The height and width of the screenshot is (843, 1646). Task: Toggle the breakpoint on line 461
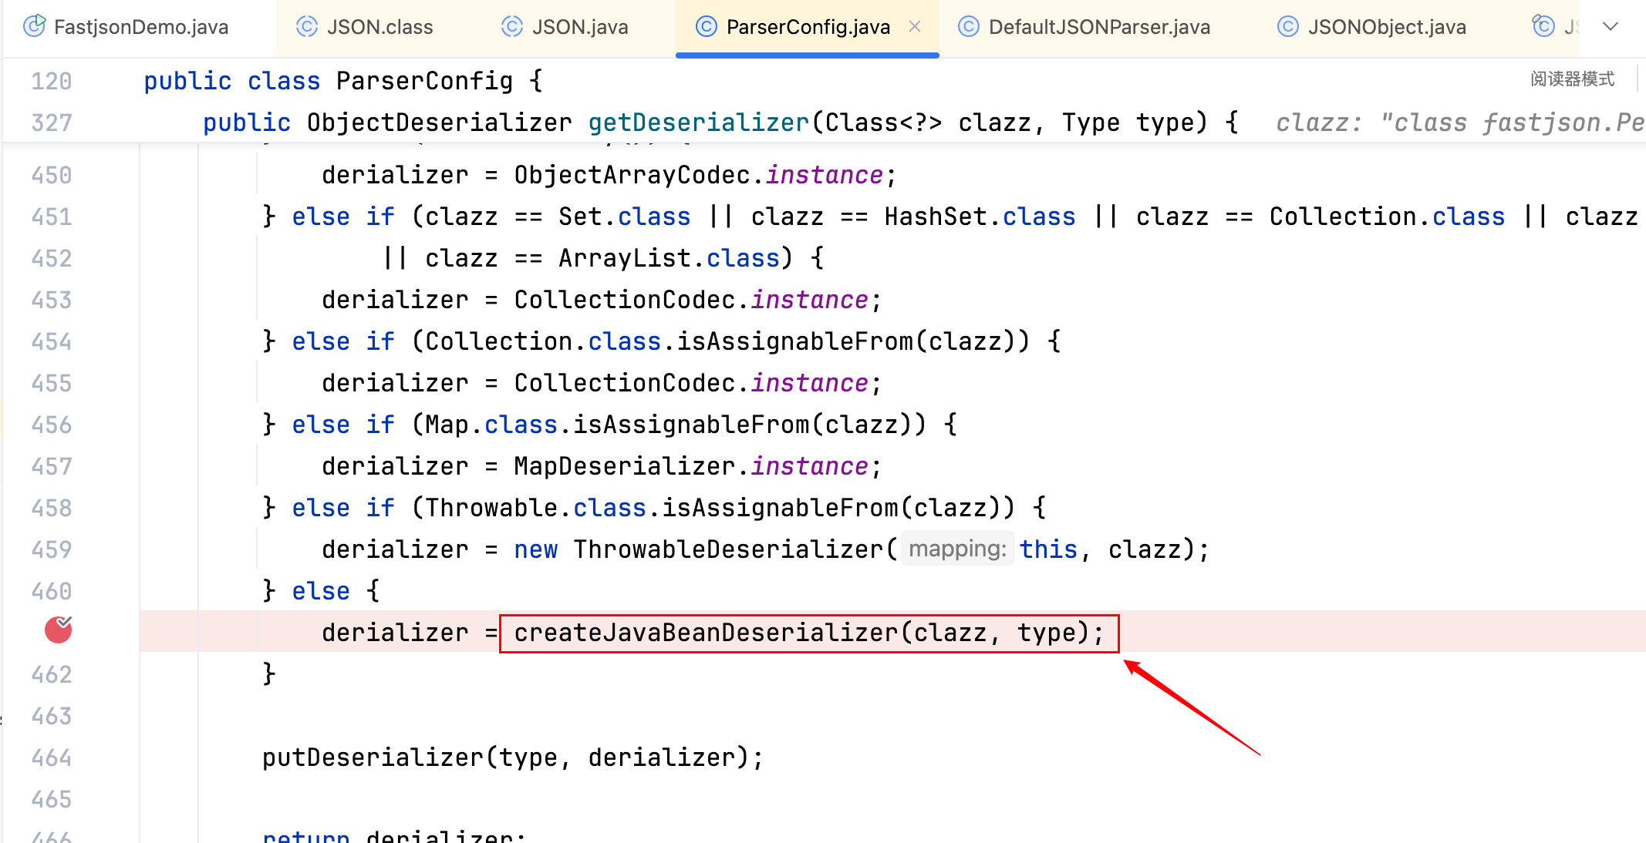pos(58,630)
